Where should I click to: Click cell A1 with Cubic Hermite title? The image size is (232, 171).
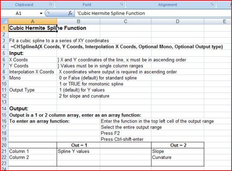pos(32,28)
